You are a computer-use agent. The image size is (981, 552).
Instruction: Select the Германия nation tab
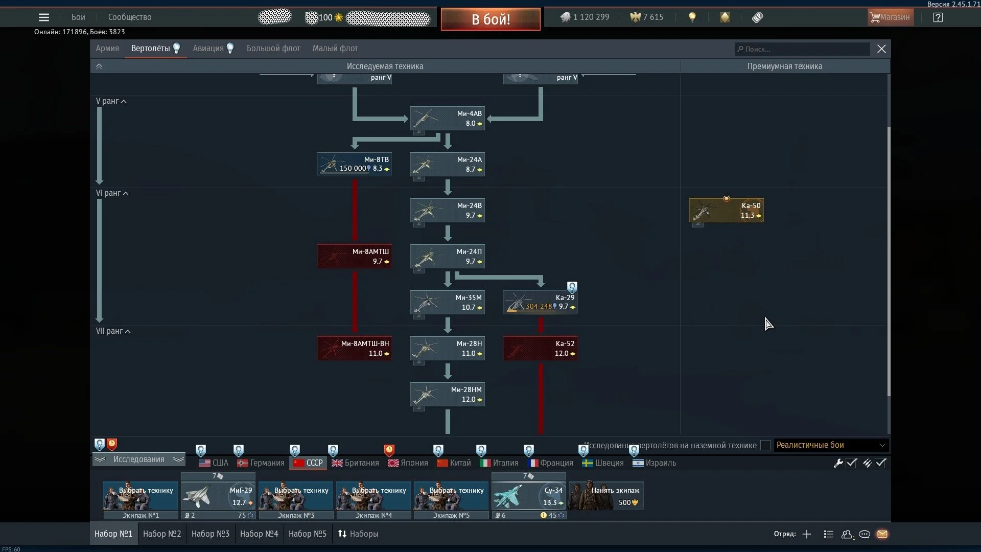[261, 463]
